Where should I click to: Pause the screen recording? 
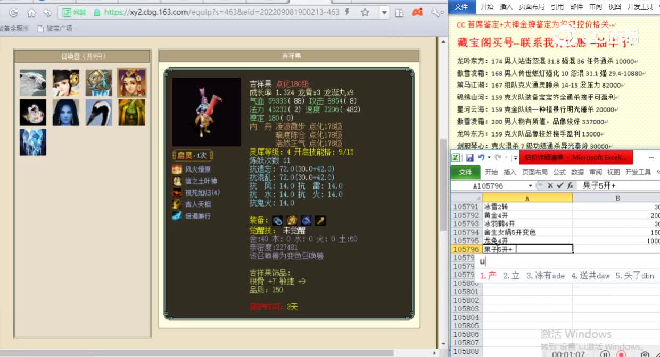click(x=605, y=354)
